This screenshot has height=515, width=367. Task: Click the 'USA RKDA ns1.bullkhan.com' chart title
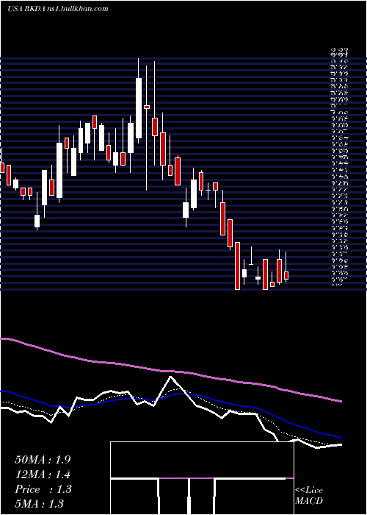58,9
